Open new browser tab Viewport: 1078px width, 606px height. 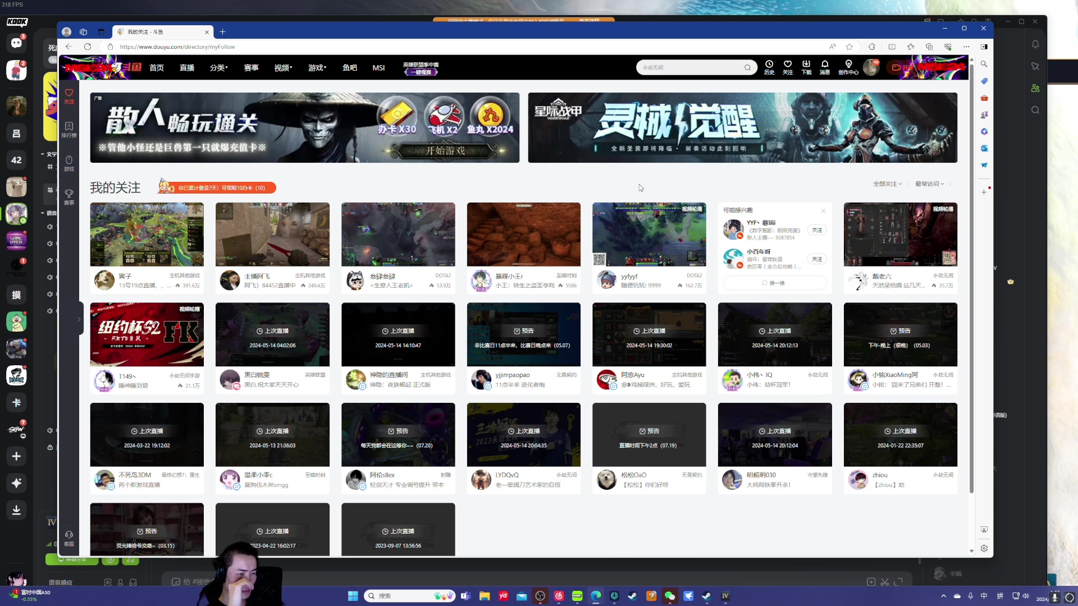[222, 32]
